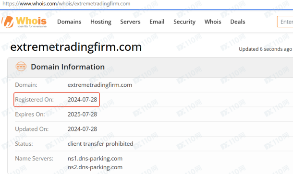Select the expiry date 2025-07-28

point(82,114)
